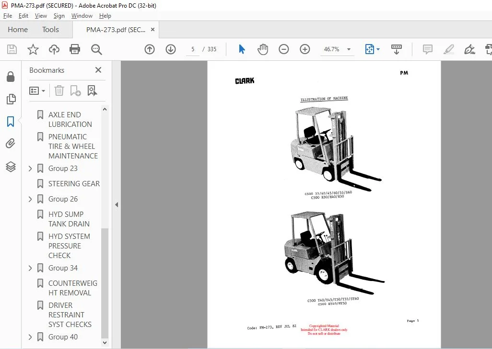The image size is (492, 349).
Task: Open the Layers panel icon
Action: pos(11,166)
